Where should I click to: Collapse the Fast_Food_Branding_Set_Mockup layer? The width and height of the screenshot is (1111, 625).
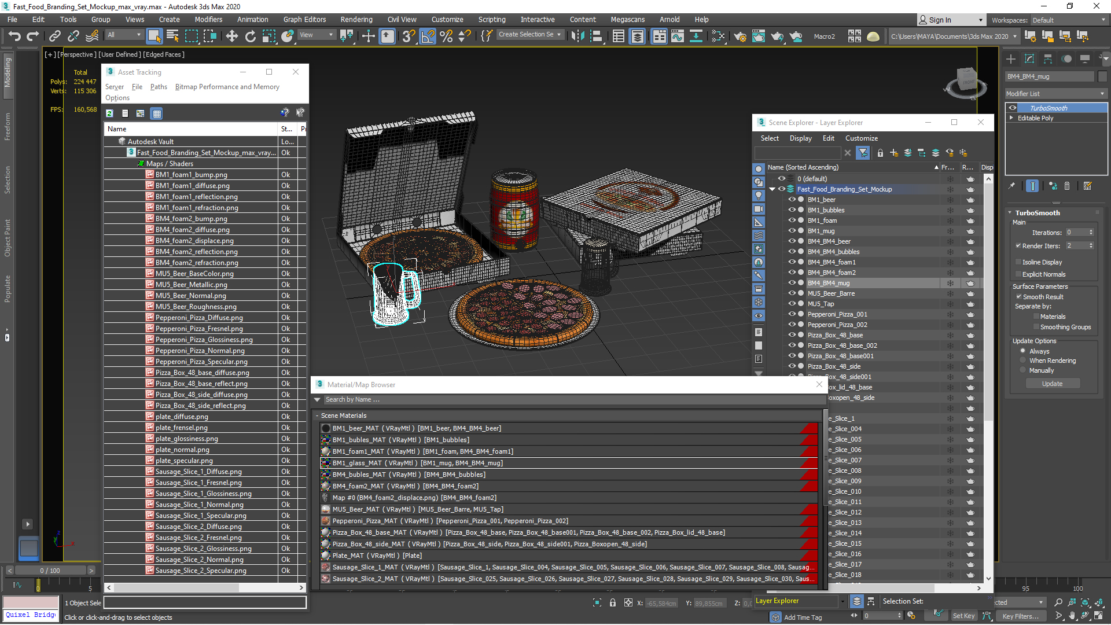point(772,189)
